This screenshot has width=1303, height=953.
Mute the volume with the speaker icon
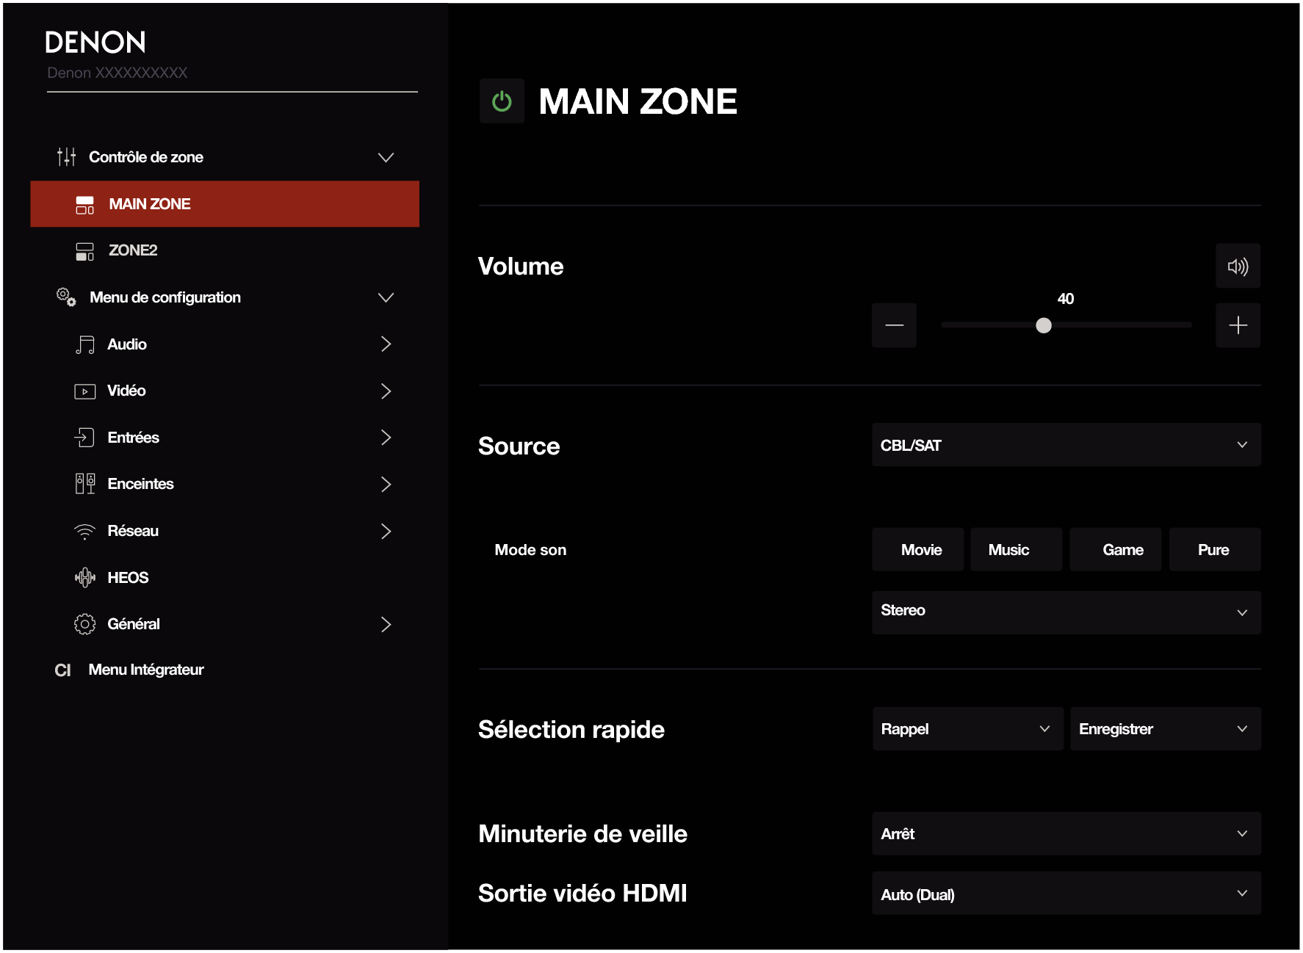(x=1238, y=267)
